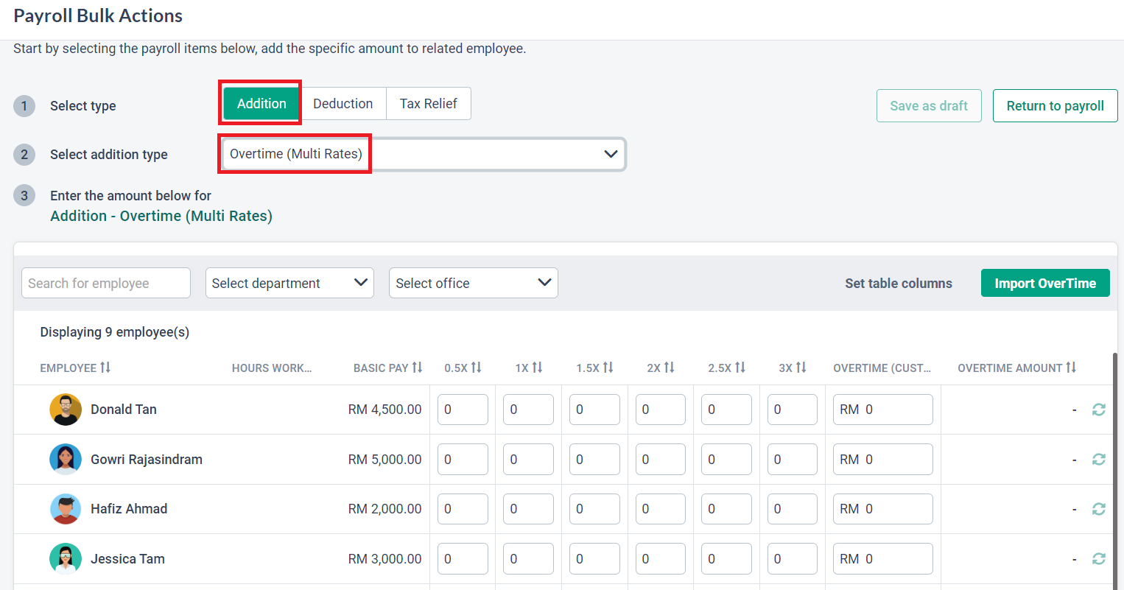Edit Donald Tan's 2.5X hours field
The width and height of the screenshot is (1124, 590).
[726, 410]
